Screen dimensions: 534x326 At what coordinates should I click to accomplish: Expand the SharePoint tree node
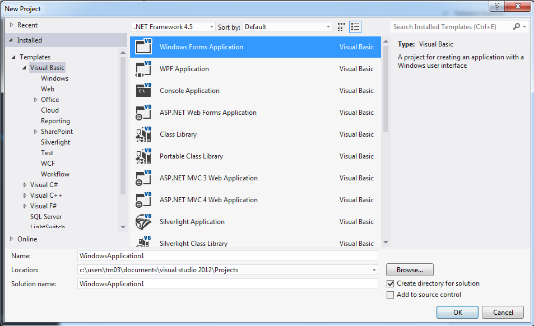click(x=35, y=132)
